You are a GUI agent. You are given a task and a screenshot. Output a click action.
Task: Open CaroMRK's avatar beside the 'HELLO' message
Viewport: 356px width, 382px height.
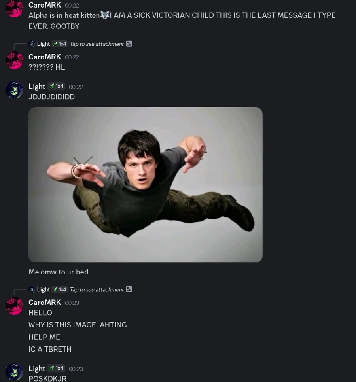tap(14, 306)
